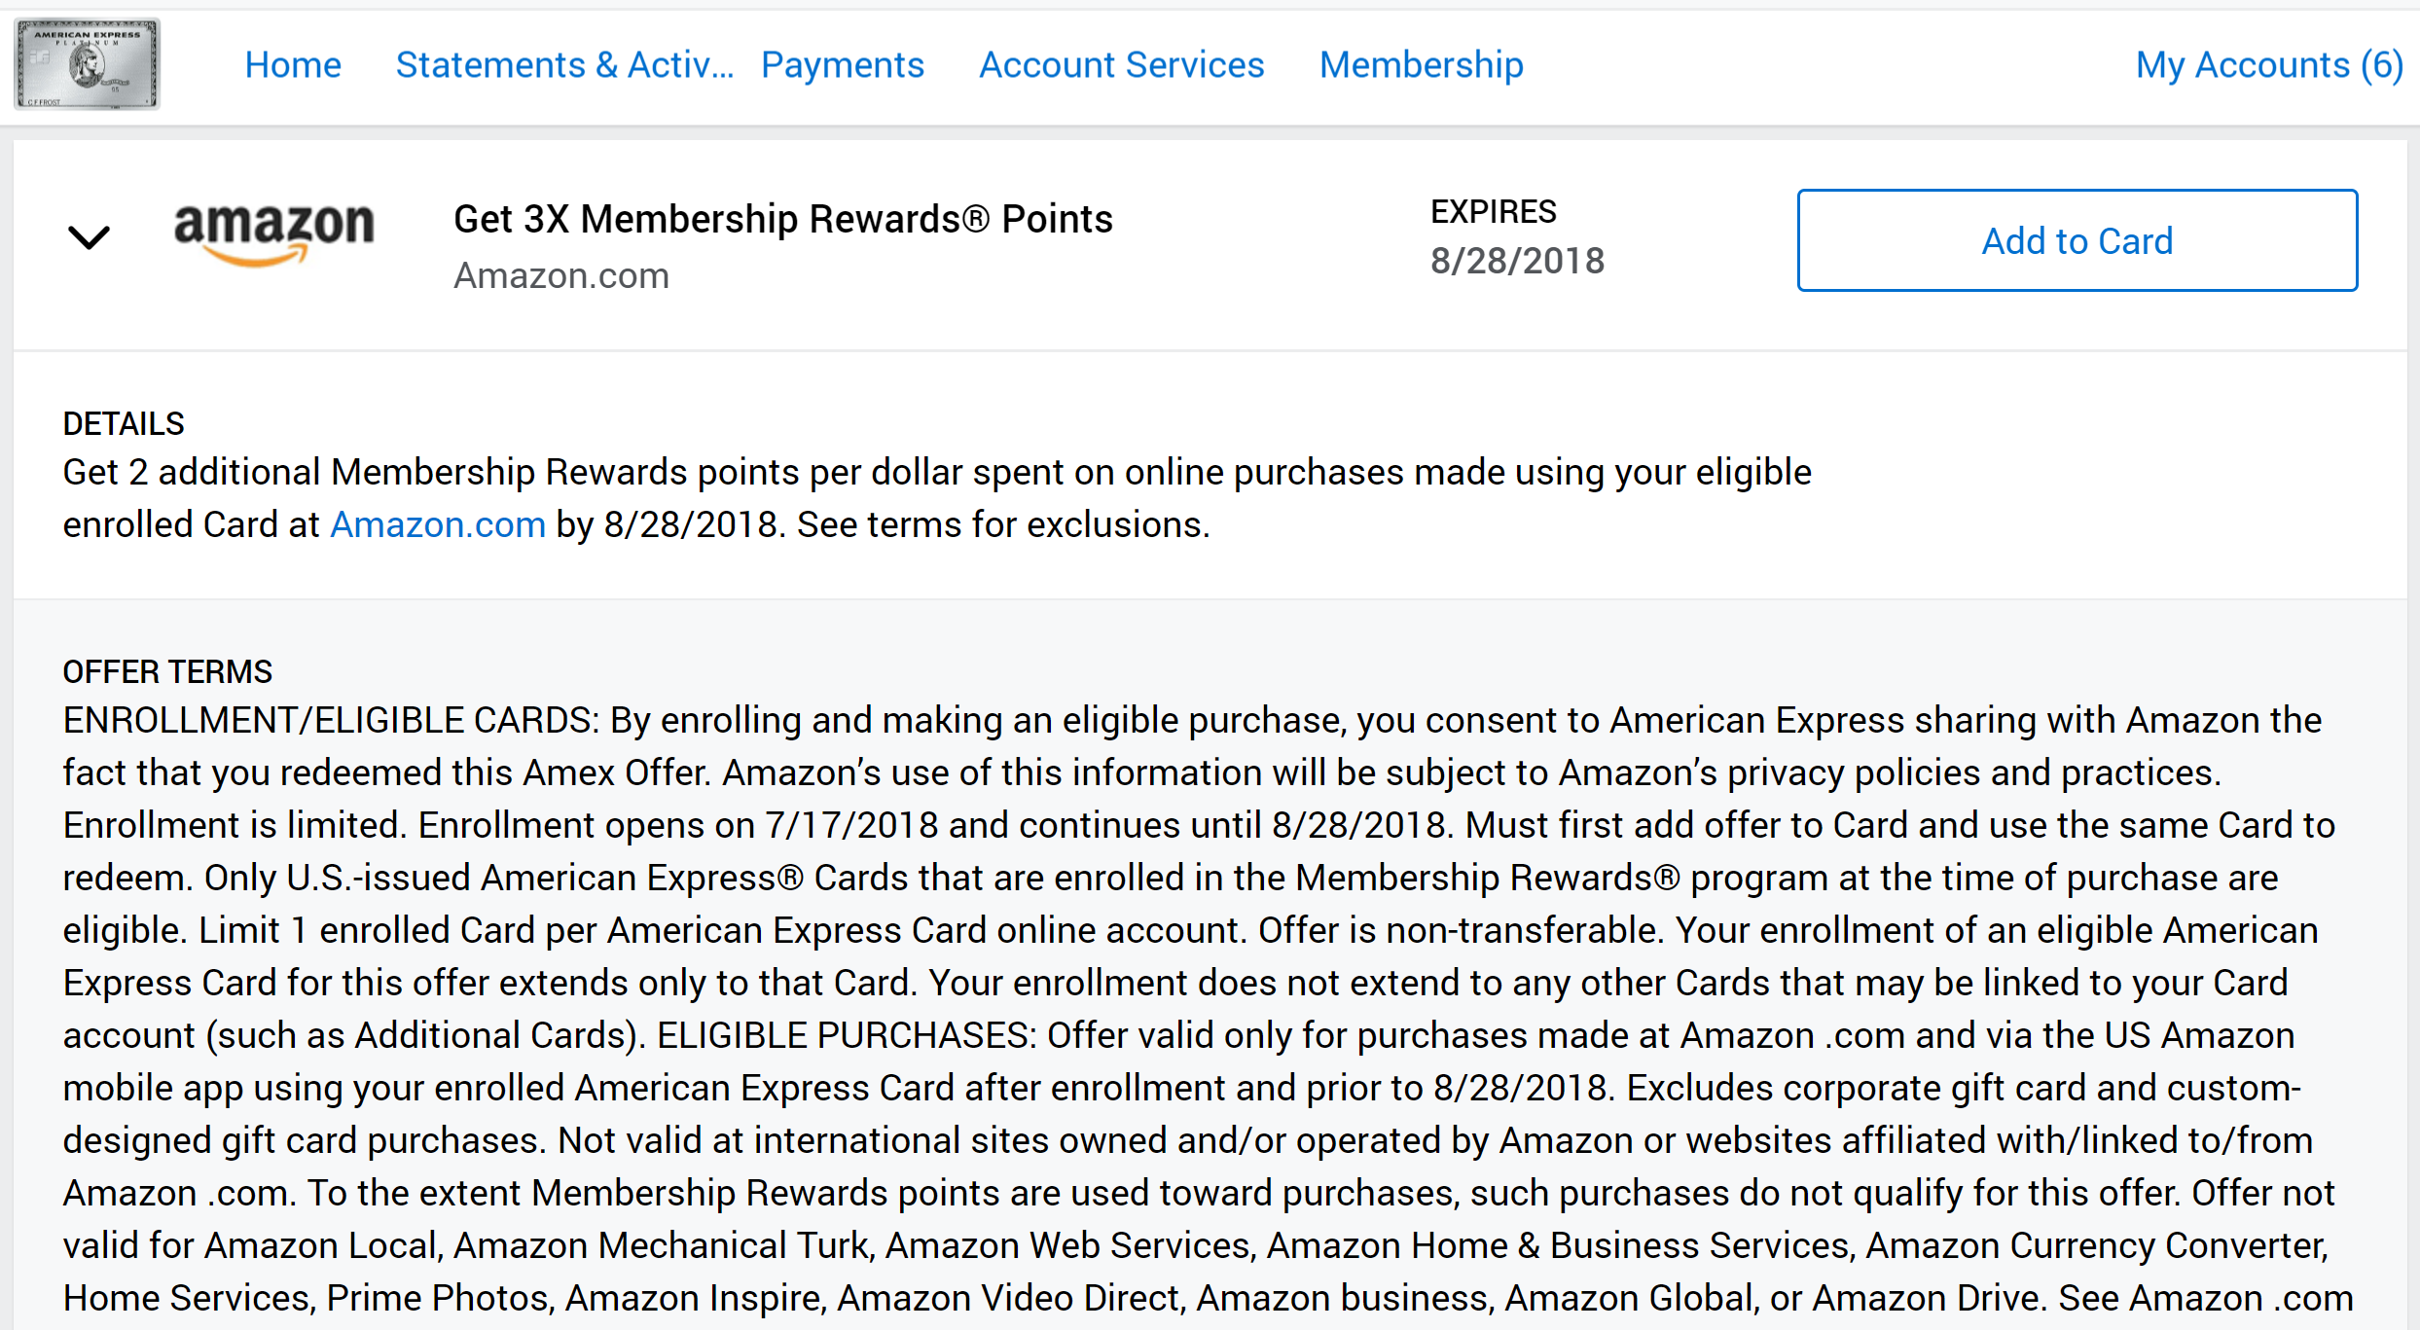
Task: Collapse the Amazon offer details chevron
Action: pyautogui.click(x=89, y=236)
